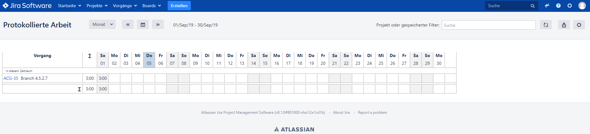Open the user profile avatar menu

582,6
